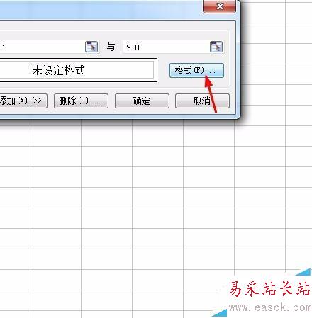Screen dimensions: 312x318
Task: Open the 格式(F)... format button
Action: (196, 70)
